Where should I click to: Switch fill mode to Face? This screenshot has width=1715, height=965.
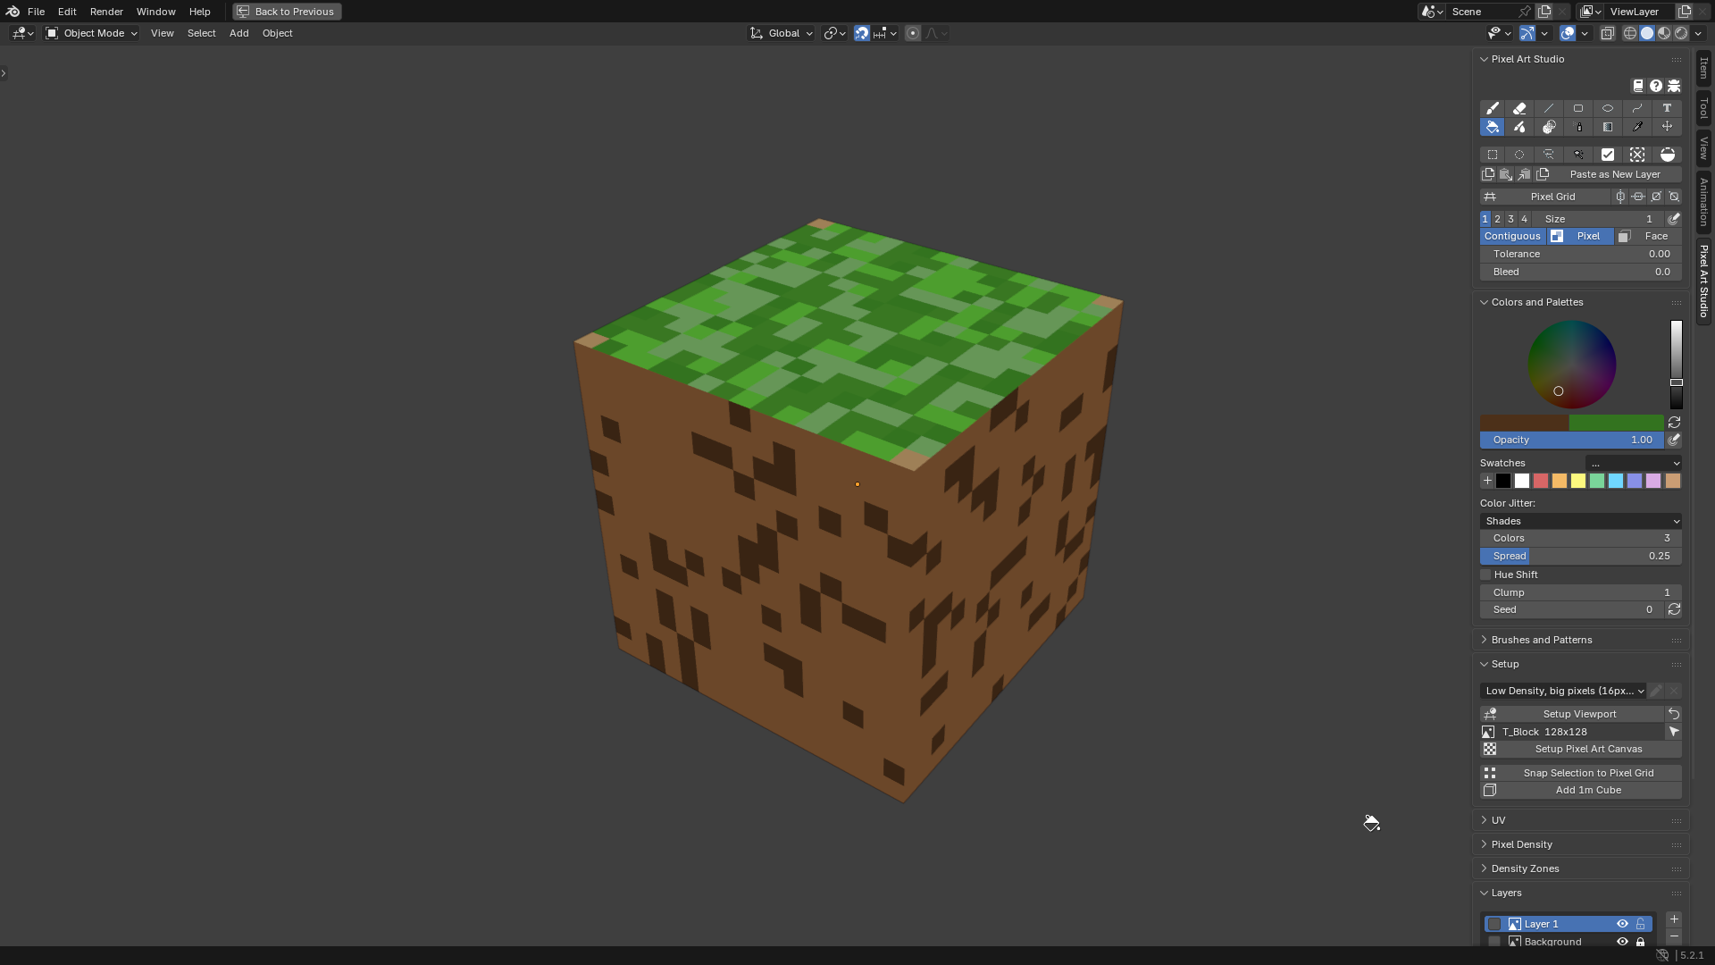coord(1648,236)
